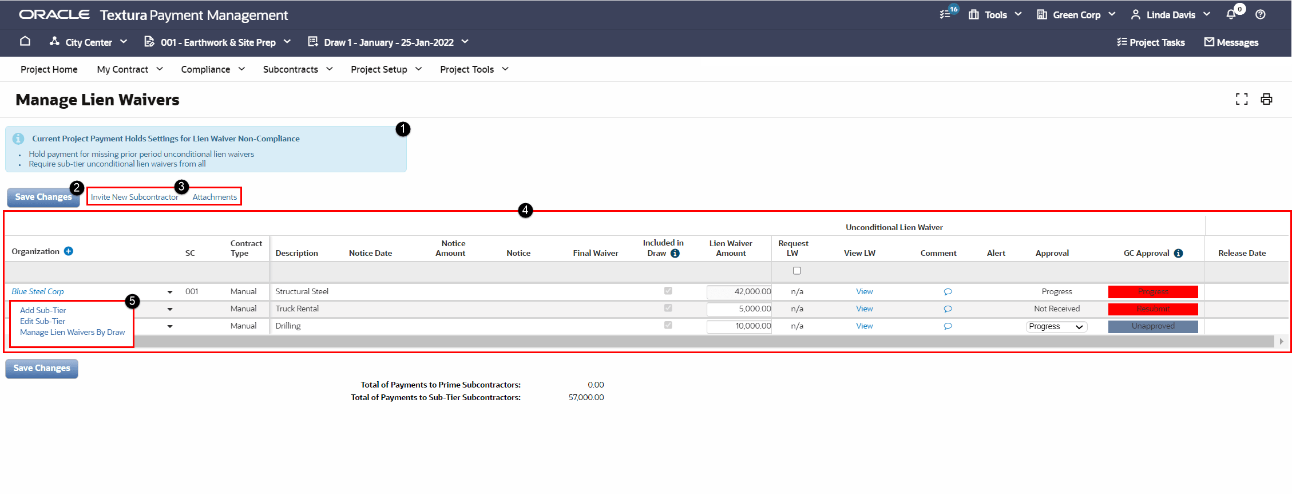Print the Manage Lien Waivers page
The image size is (1292, 494).
[1267, 99]
